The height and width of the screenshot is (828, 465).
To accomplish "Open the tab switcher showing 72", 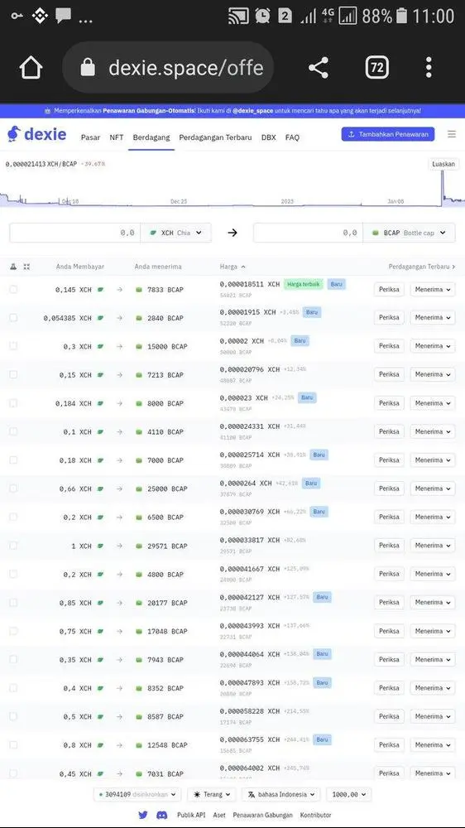I will (x=376, y=68).
